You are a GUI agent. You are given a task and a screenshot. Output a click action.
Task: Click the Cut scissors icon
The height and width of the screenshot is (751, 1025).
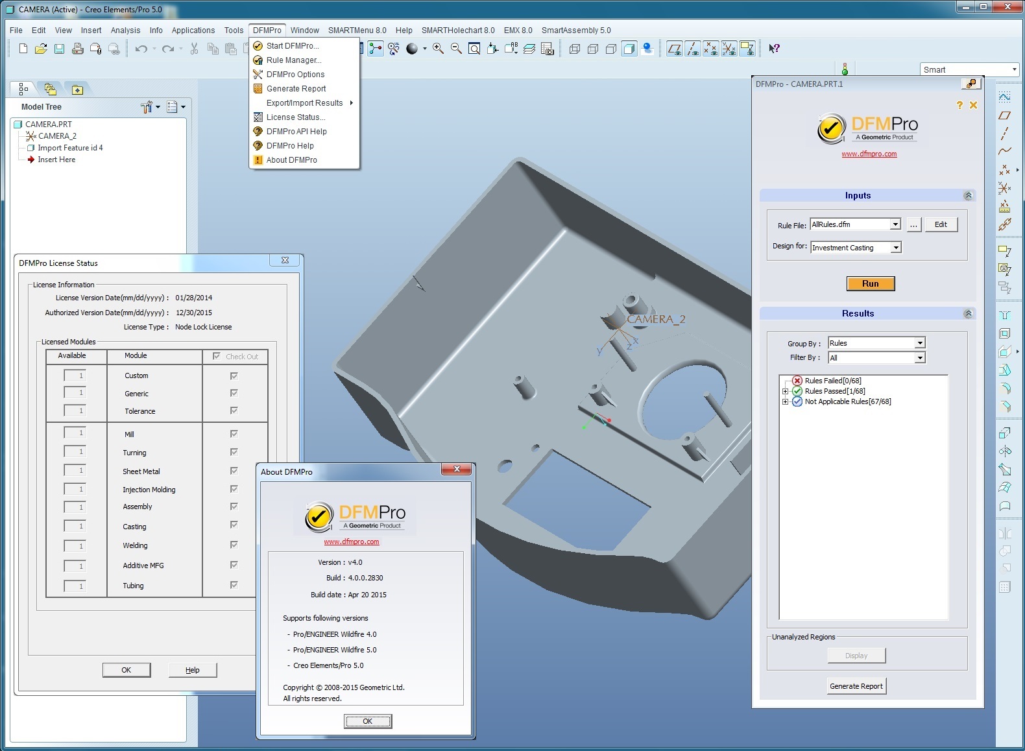click(x=194, y=49)
